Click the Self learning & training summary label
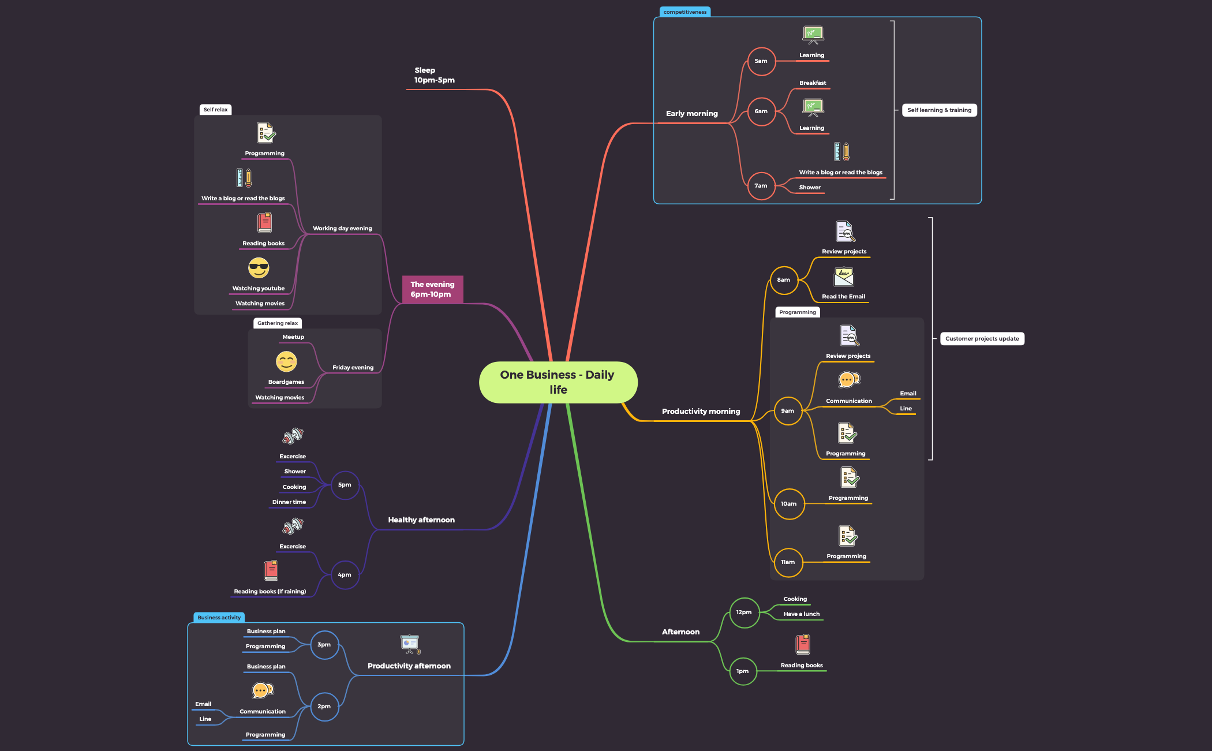The height and width of the screenshot is (751, 1212). (x=938, y=110)
